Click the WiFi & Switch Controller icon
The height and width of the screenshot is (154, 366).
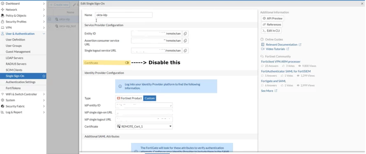tap(2, 94)
